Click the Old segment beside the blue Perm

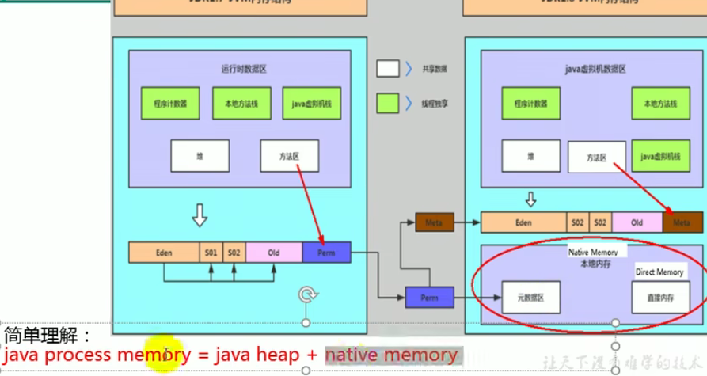pyautogui.click(x=274, y=253)
